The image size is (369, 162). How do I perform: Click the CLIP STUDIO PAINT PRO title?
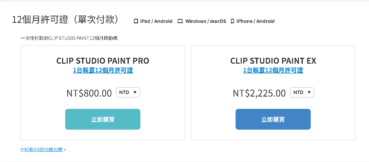[x=103, y=61]
